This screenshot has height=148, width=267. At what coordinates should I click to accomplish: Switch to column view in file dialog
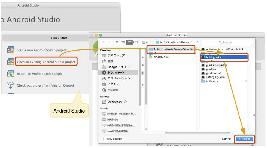point(129,42)
